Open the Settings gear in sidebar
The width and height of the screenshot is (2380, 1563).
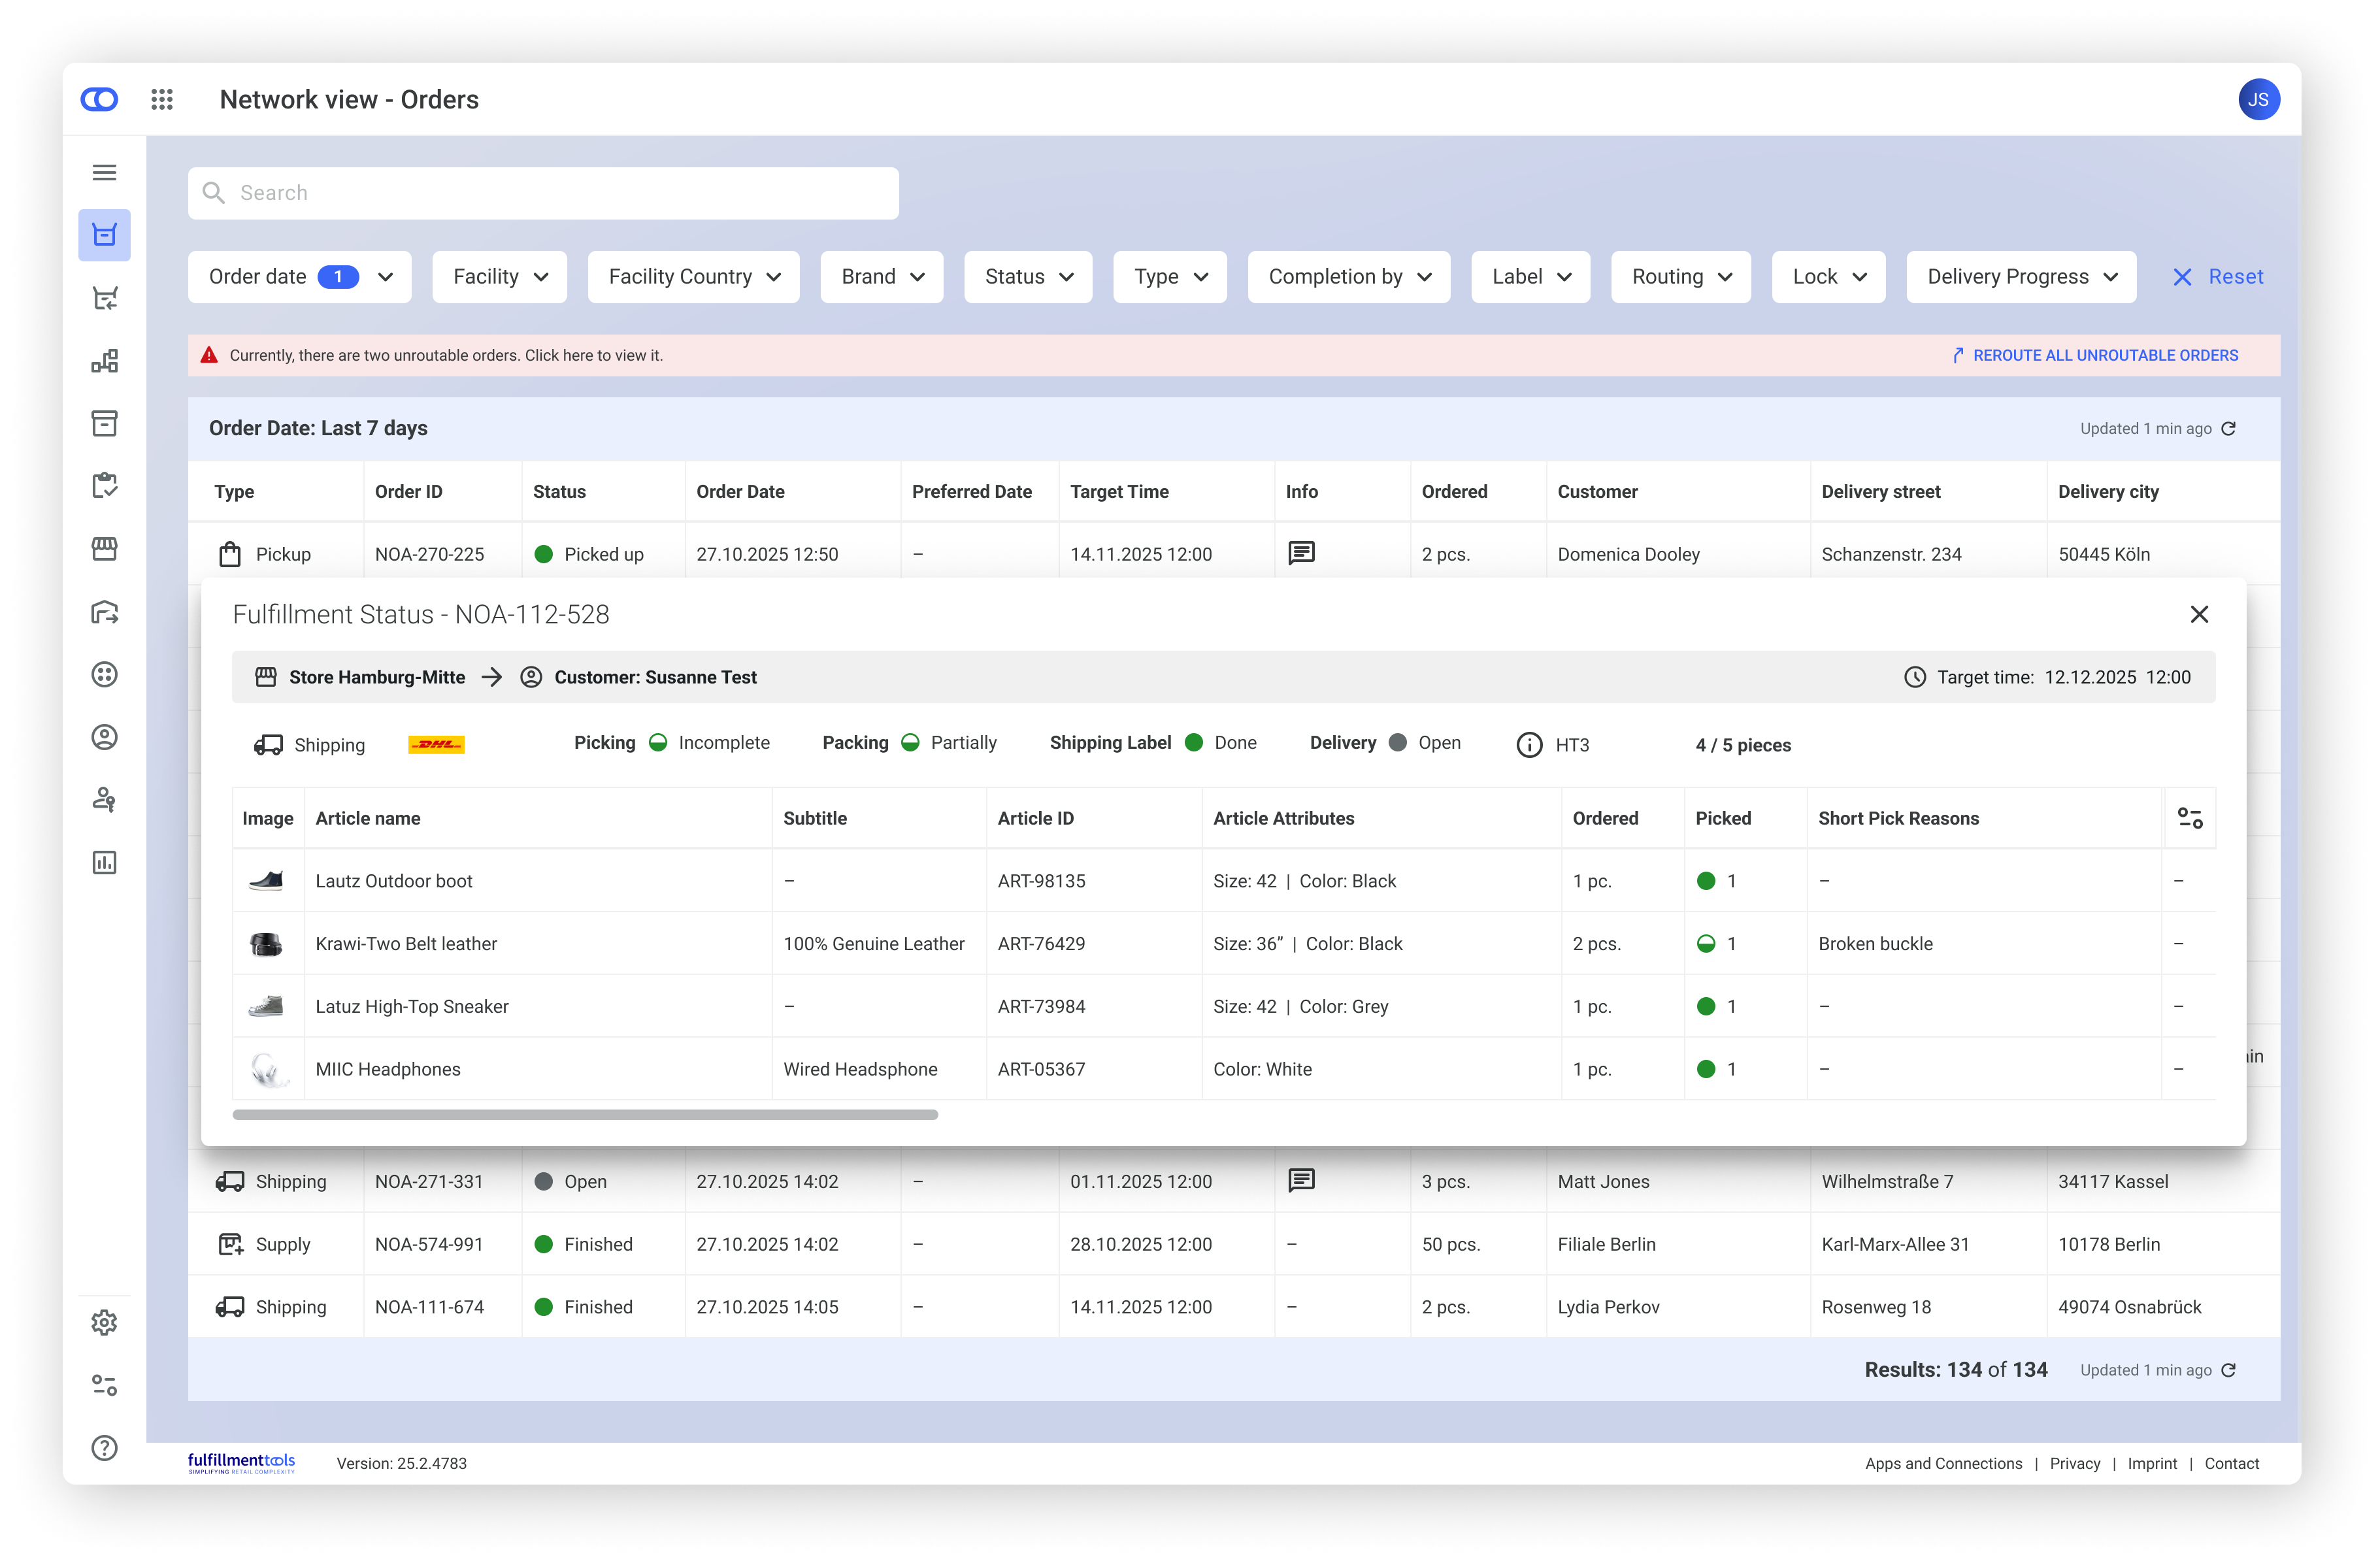(104, 1322)
